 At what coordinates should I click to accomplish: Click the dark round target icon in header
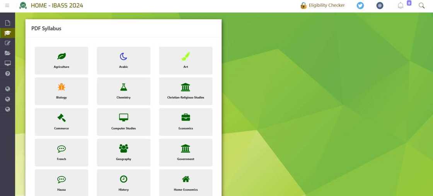(x=380, y=5)
